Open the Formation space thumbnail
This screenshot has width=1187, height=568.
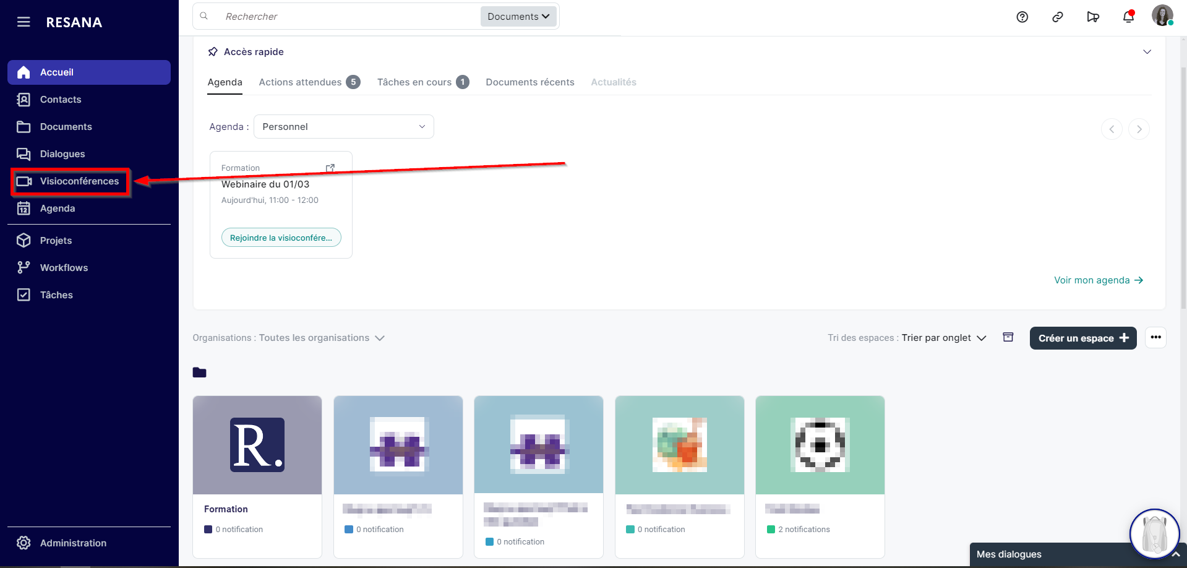coord(257,445)
